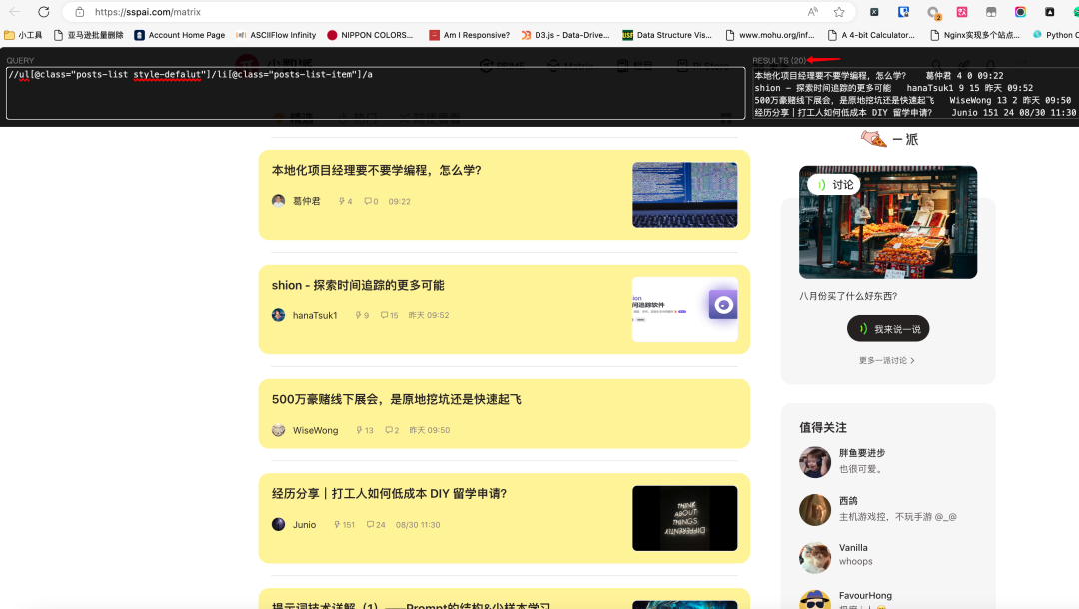1079x609 pixels.
Task: Open the gray Tampermonkey-style extension icon
Action: [991, 12]
